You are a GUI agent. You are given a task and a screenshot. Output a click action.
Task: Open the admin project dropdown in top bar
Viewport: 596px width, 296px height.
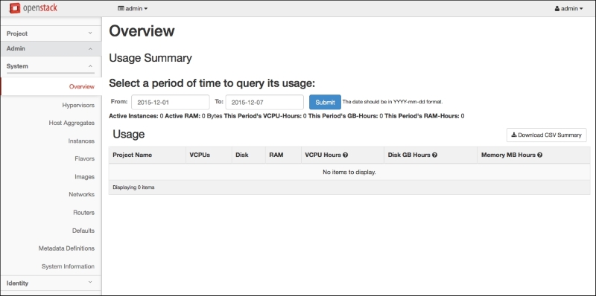pyautogui.click(x=133, y=8)
